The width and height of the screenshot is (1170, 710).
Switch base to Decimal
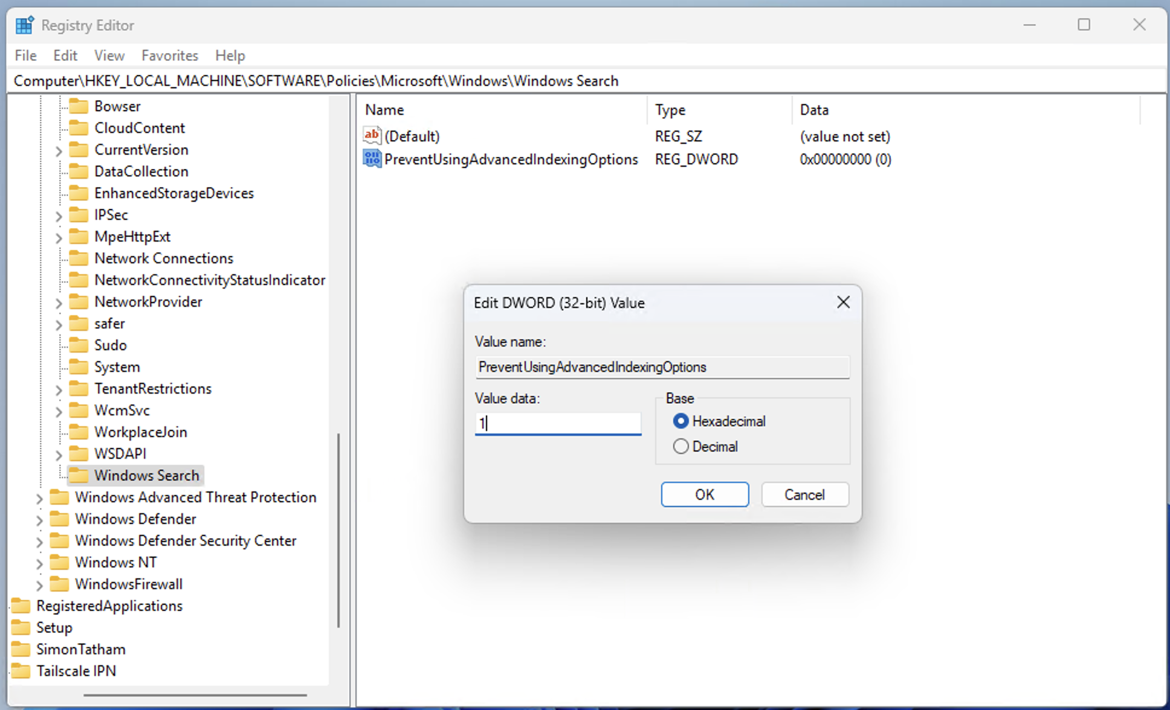coord(680,446)
